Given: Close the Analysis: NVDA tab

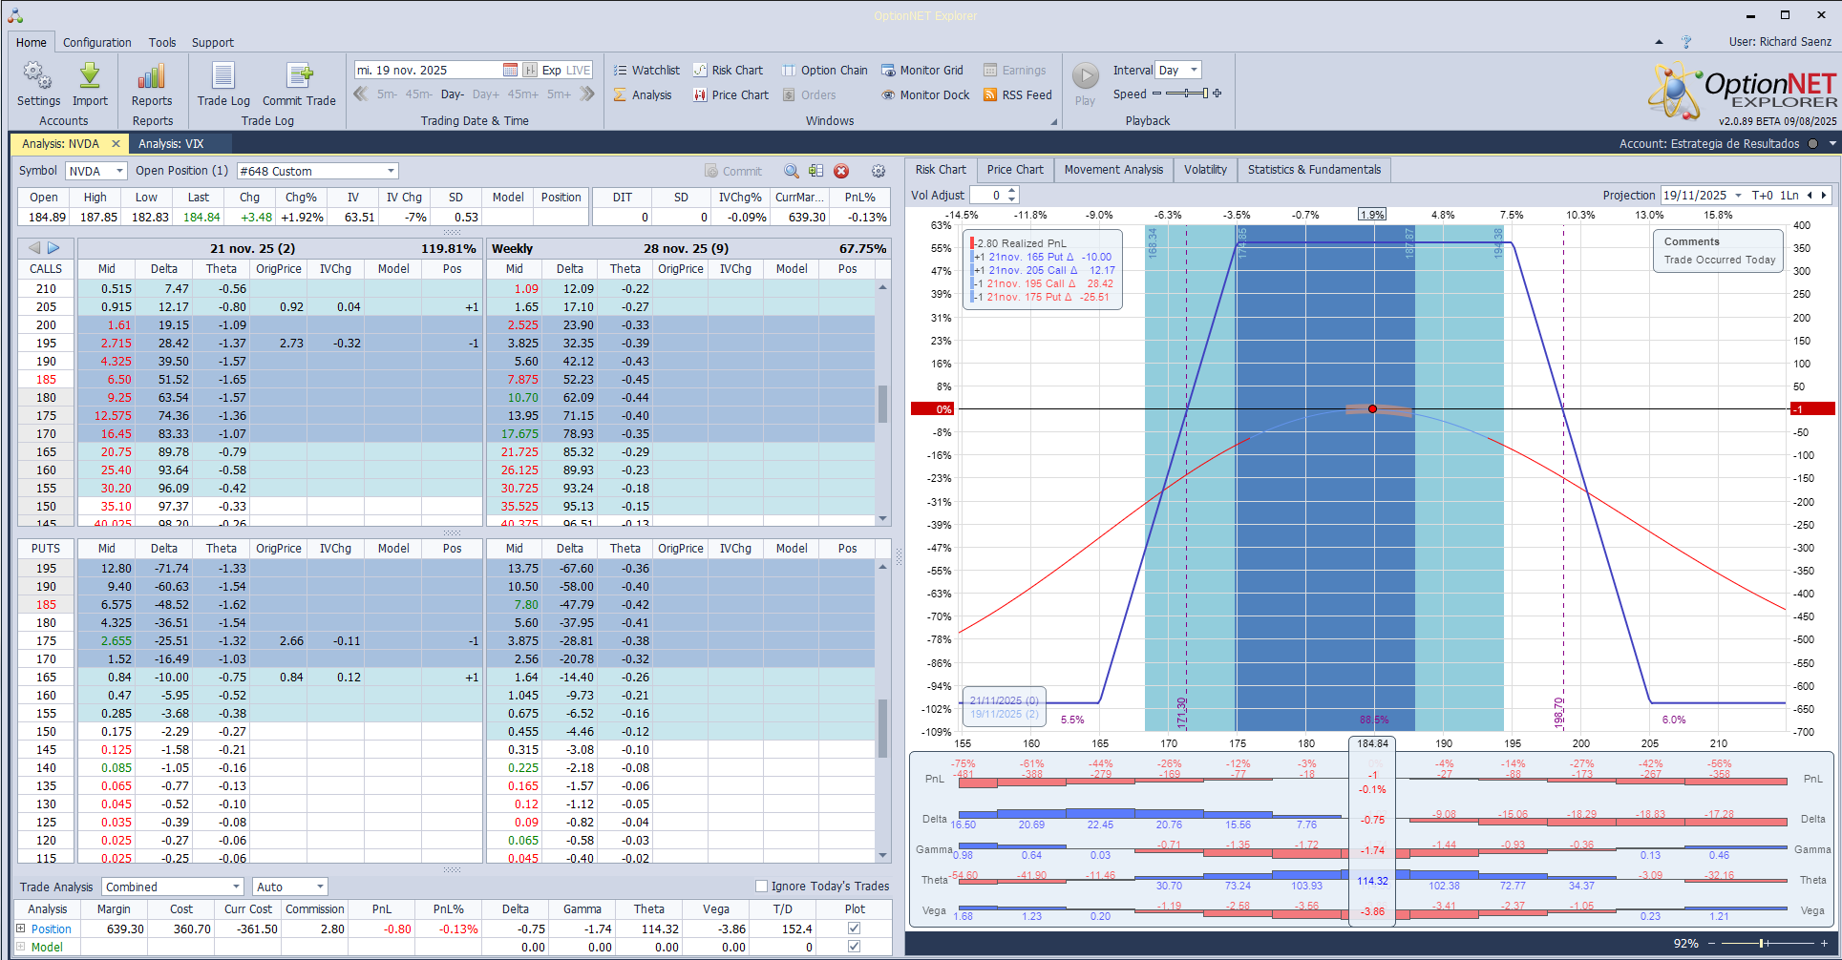Looking at the screenshot, I should 116,143.
